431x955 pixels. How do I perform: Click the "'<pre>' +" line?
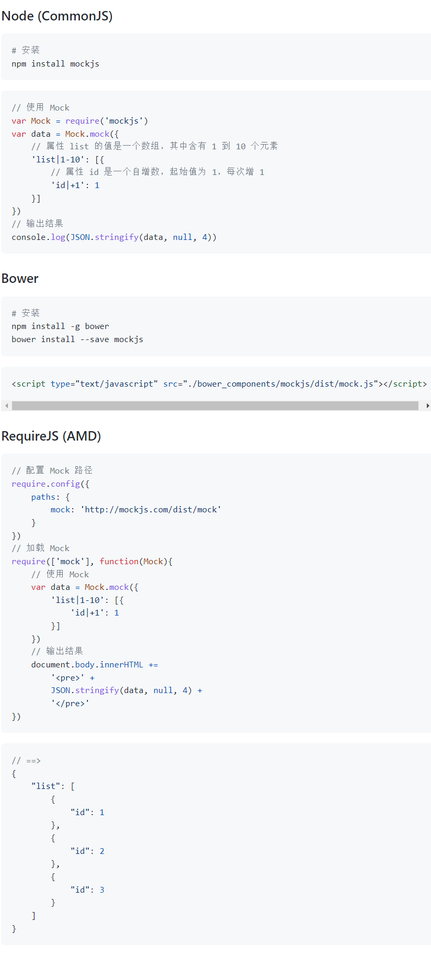click(x=73, y=678)
